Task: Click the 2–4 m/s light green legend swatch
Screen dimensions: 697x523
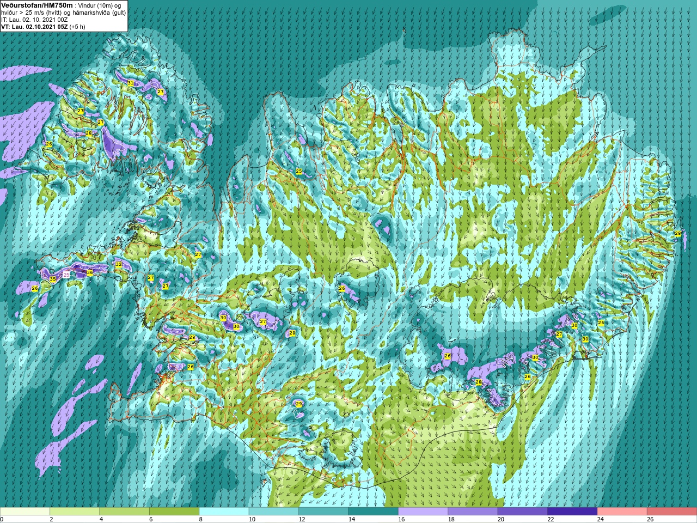Action: (x=75, y=512)
